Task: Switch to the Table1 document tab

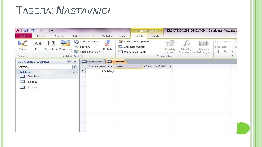Action: coord(116,61)
